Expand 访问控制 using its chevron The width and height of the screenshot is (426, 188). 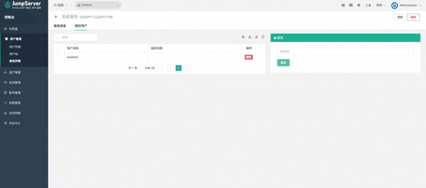click(x=42, y=112)
